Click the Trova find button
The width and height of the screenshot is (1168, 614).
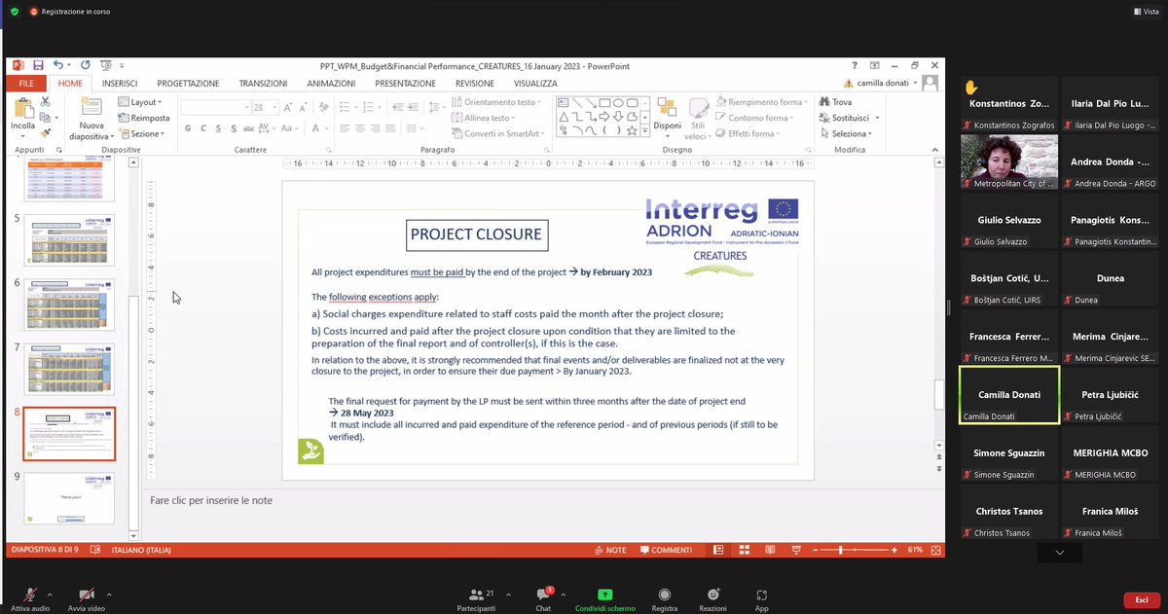coord(835,102)
